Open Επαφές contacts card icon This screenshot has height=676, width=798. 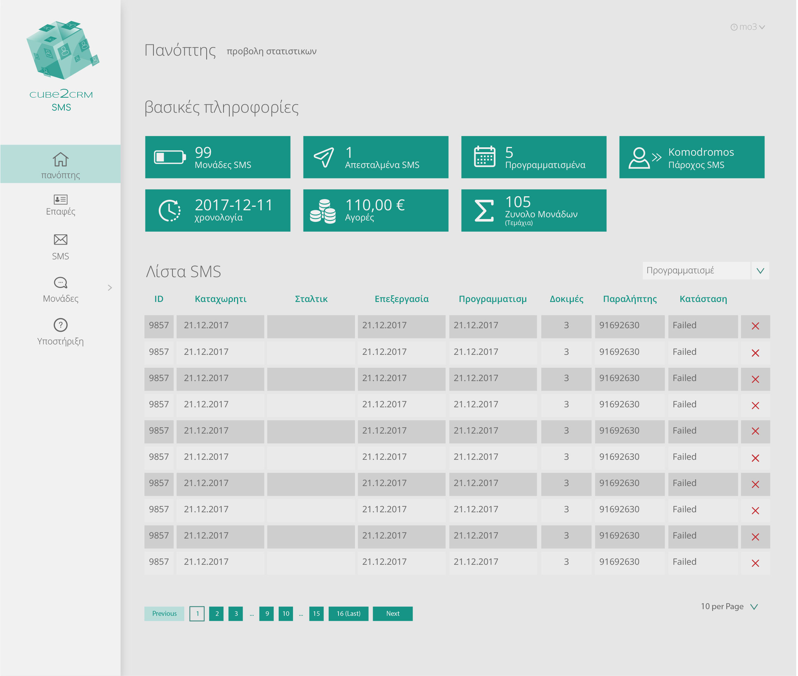tap(60, 199)
